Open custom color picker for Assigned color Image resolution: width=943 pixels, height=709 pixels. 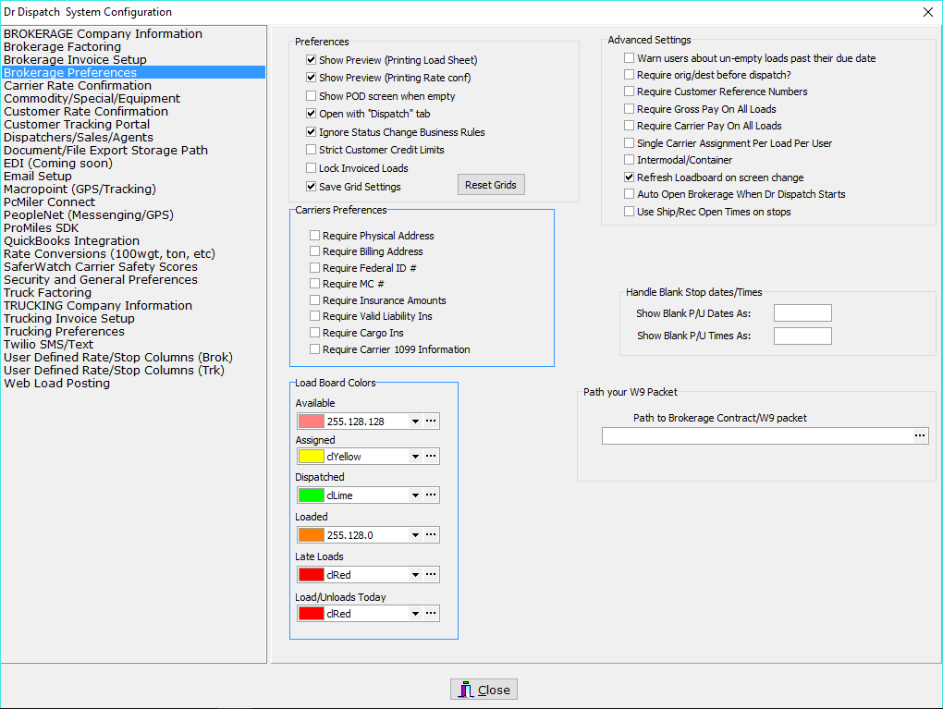(431, 457)
